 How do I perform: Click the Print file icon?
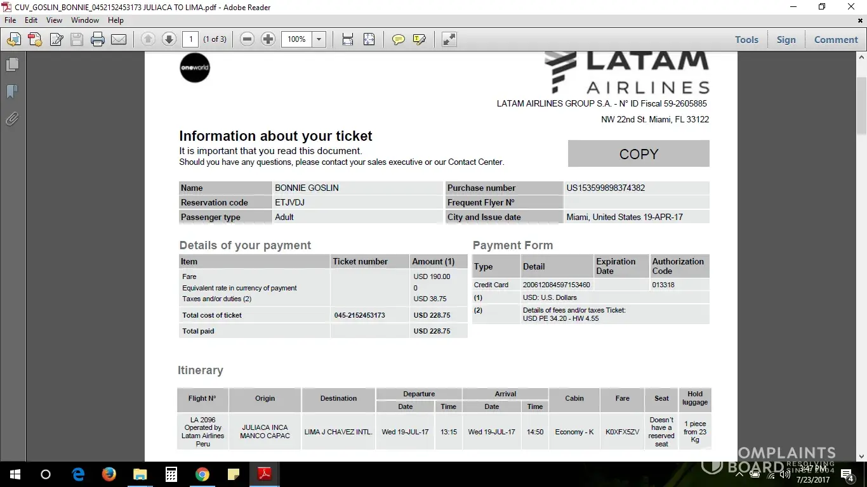[97, 39]
